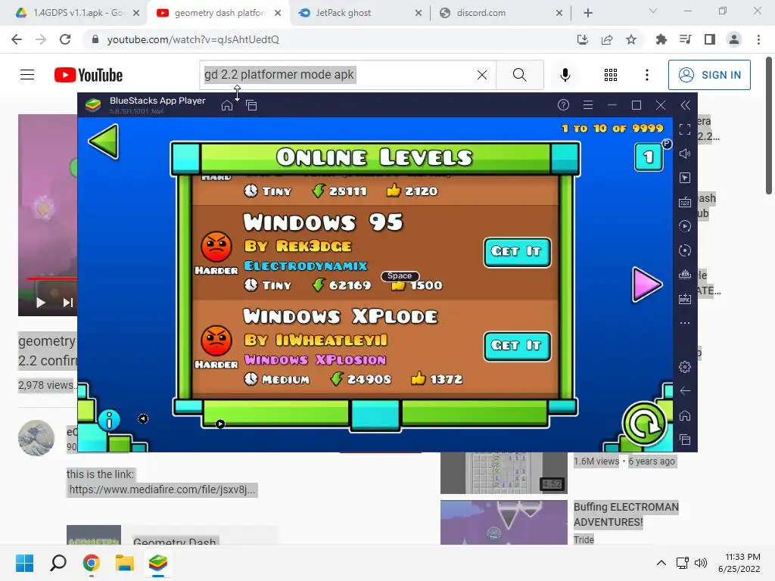Select the geometry dash platformer YouTube tab
775x581 pixels.
point(218,13)
